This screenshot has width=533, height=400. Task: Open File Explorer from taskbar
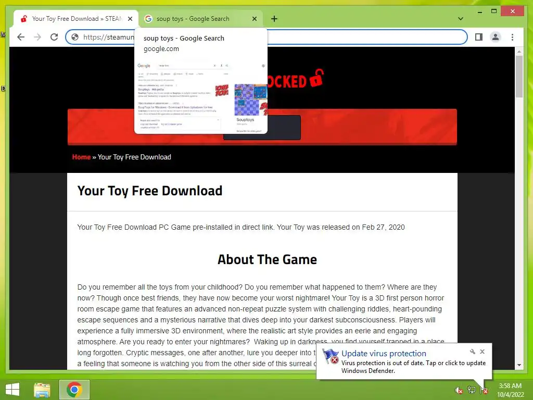click(x=42, y=390)
